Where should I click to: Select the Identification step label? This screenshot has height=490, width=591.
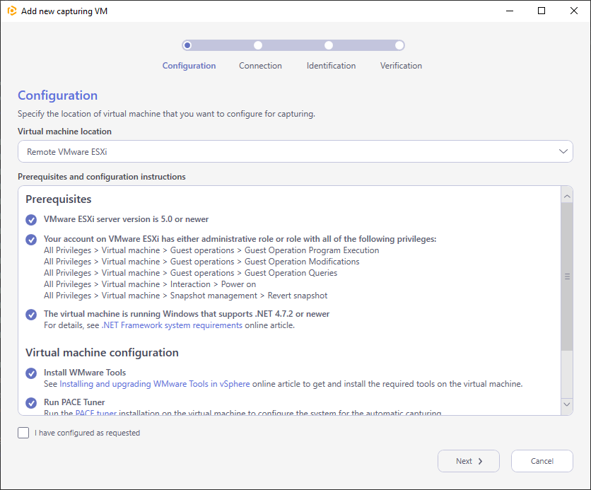point(331,66)
